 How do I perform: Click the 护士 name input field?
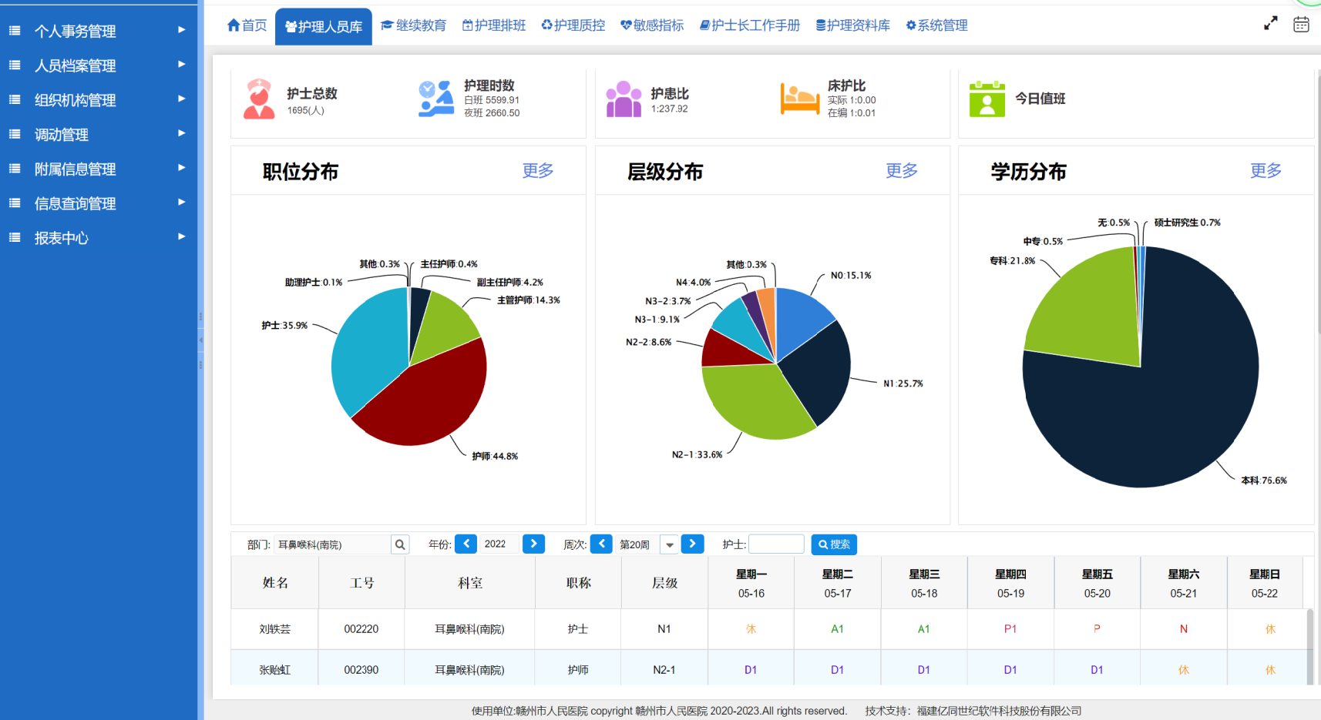click(776, 544)
